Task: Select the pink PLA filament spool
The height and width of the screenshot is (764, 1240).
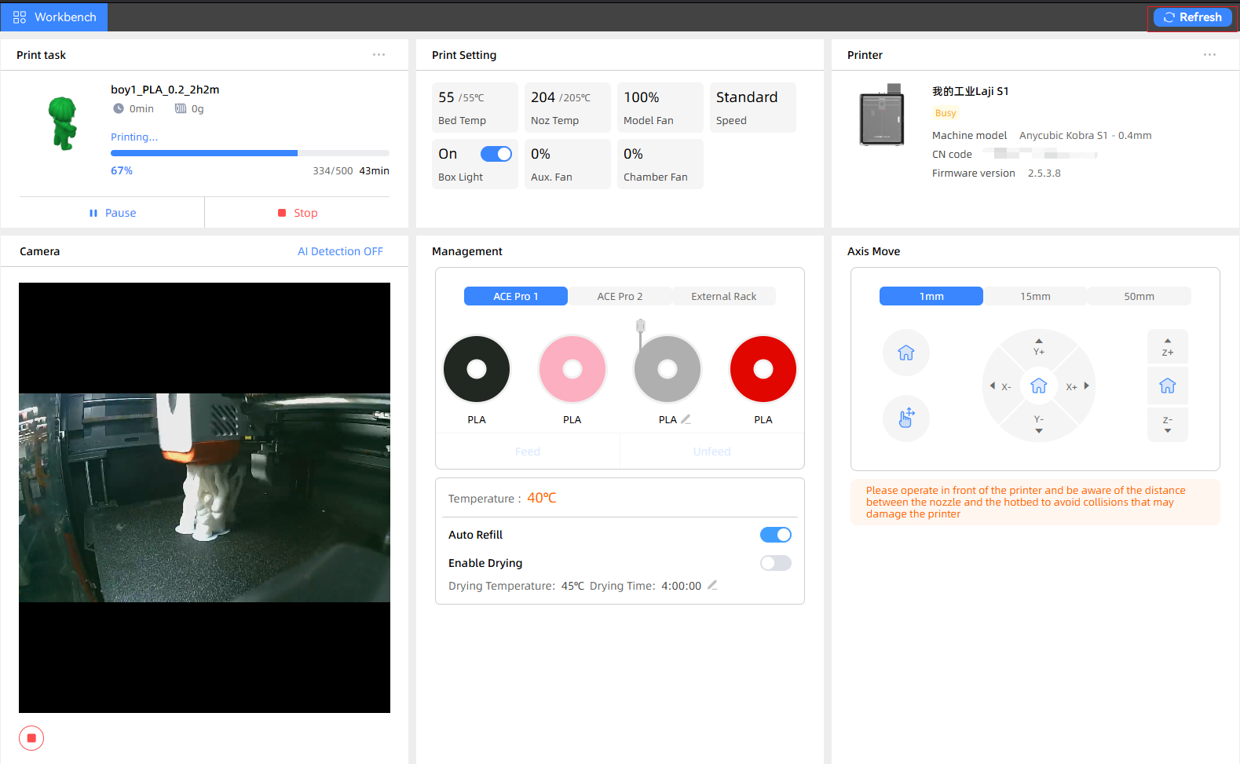Action: (572, 369)
